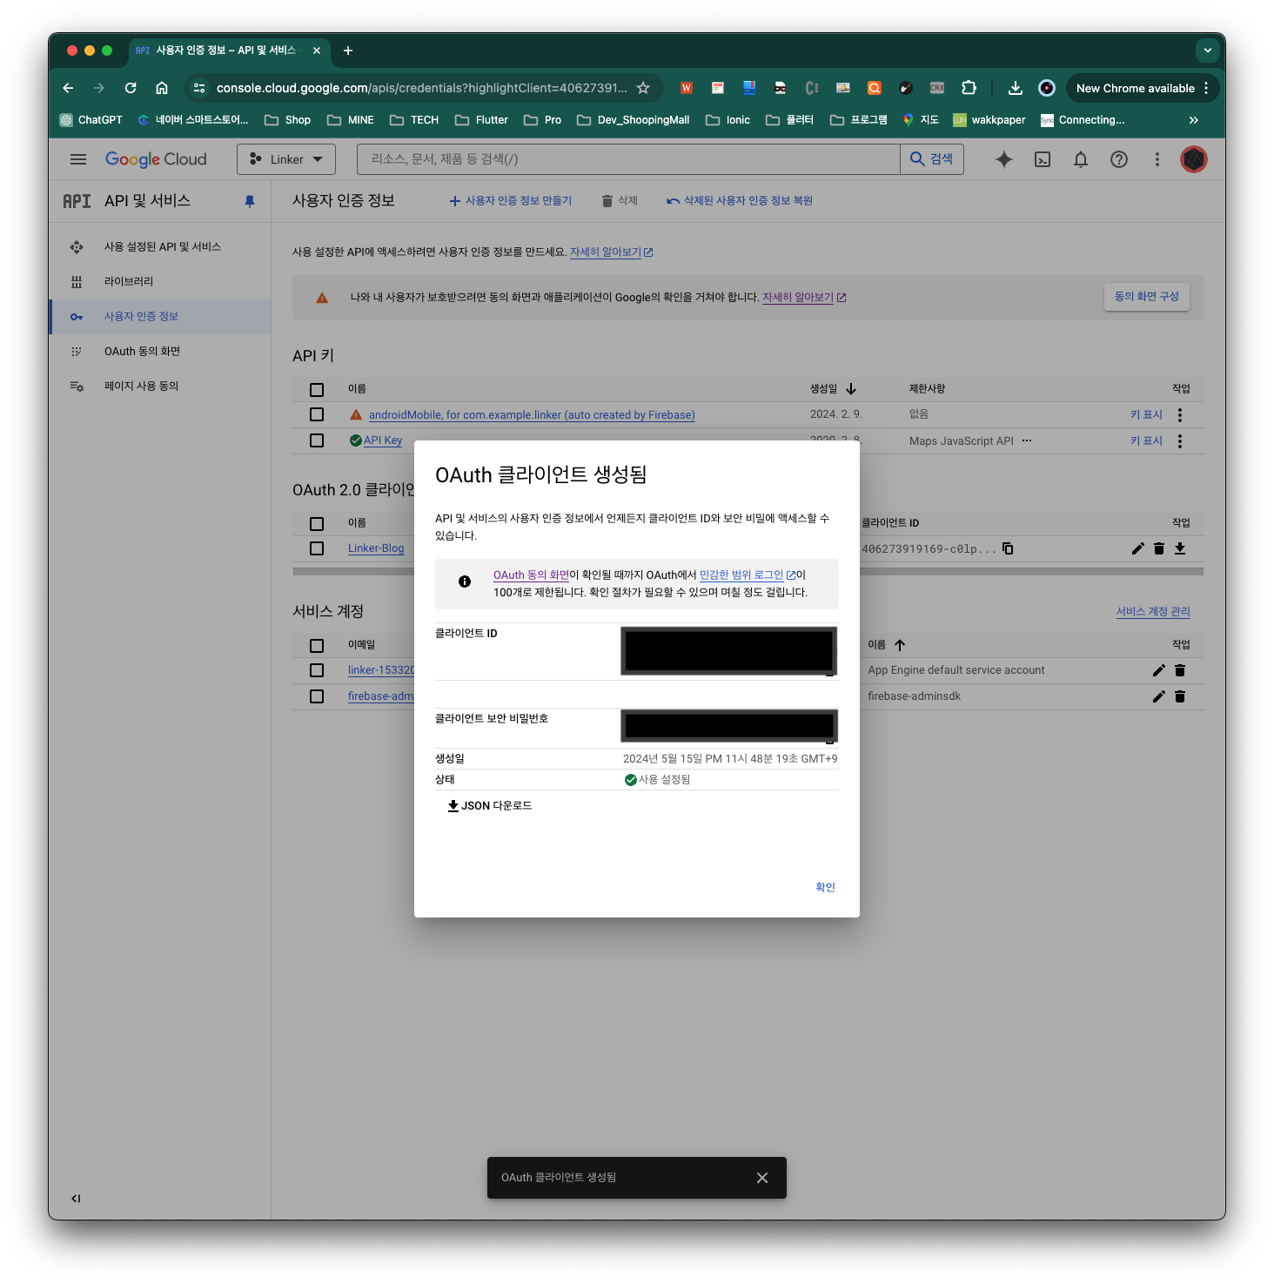Image resolution: width=1274 pixels, height=1284 pixels.
Task: Dismiss the OAuth 클라이언트 생성됨 toast
Action: tap(761, 1178)
